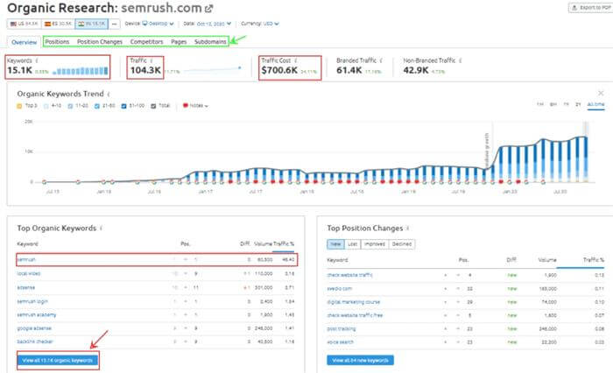613x373 pixels.
Task: Toggle the Top 3 series checkbox
Action: [x=19, y=106]
